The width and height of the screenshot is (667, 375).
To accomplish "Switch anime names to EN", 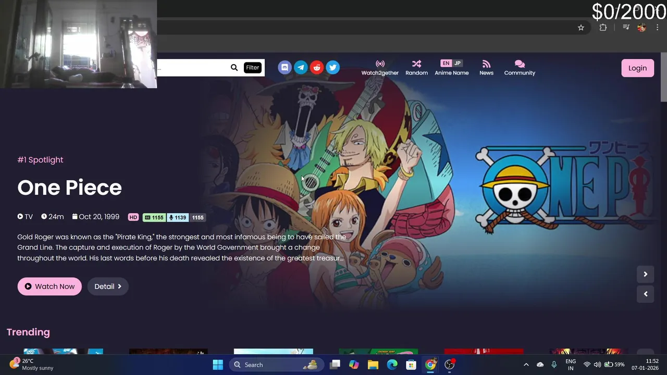I will tap(446, 64).
